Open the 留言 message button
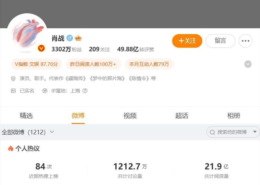The image size is (260, 185). pyautogui.click(x=220, y=41)
